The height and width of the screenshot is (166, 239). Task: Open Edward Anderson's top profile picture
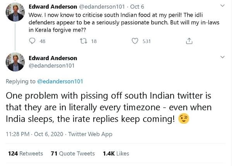(15, 14)
